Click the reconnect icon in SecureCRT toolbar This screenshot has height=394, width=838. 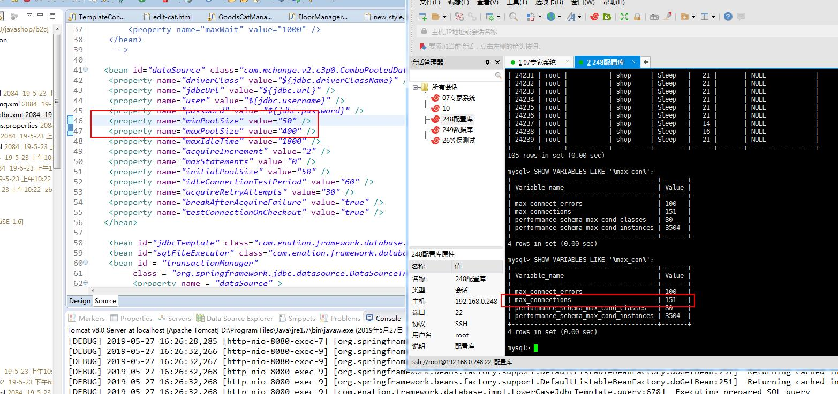click(459, 17)
